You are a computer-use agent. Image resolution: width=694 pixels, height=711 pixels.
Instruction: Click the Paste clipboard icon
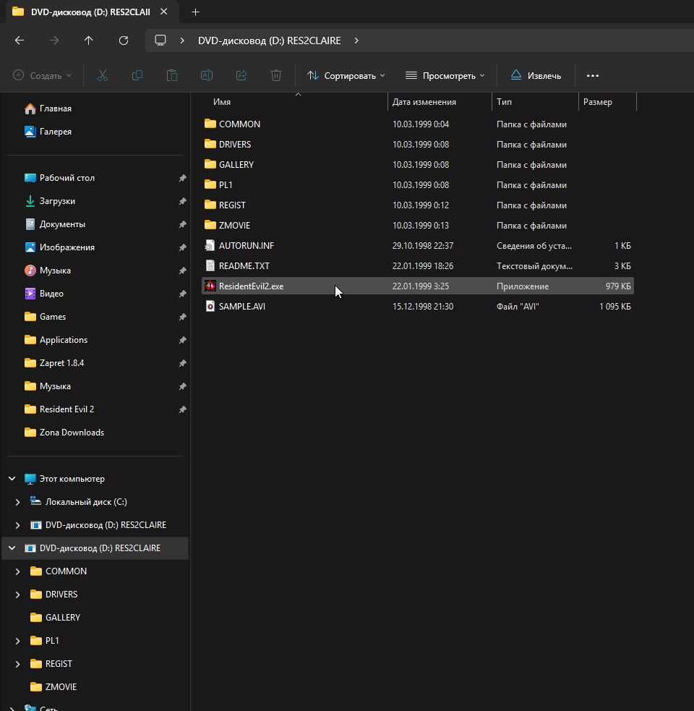tap(172, 75)
